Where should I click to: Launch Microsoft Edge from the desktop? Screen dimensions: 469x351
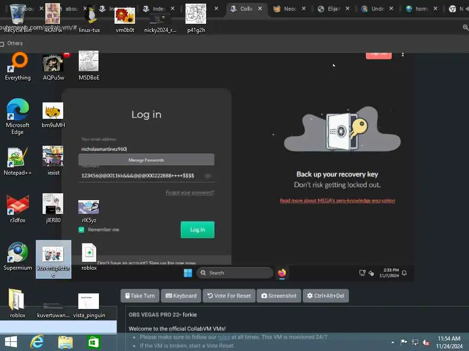click(x=18, y=117)
